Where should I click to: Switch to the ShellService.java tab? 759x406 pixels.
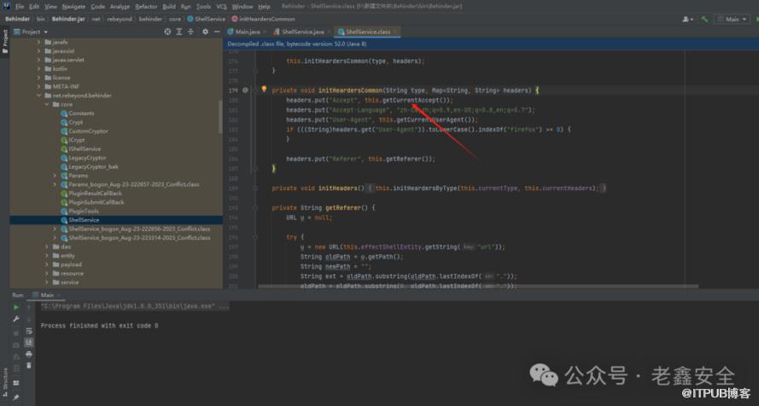pos(301,32)
